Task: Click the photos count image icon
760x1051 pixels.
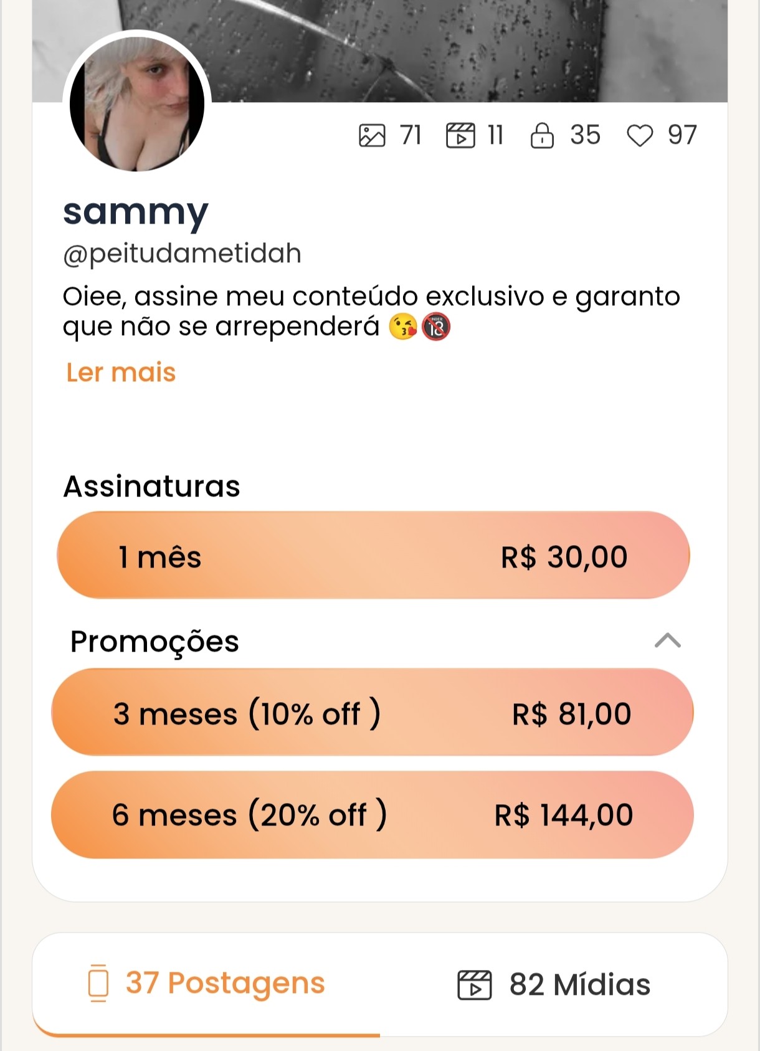Action: click(372, 135)
